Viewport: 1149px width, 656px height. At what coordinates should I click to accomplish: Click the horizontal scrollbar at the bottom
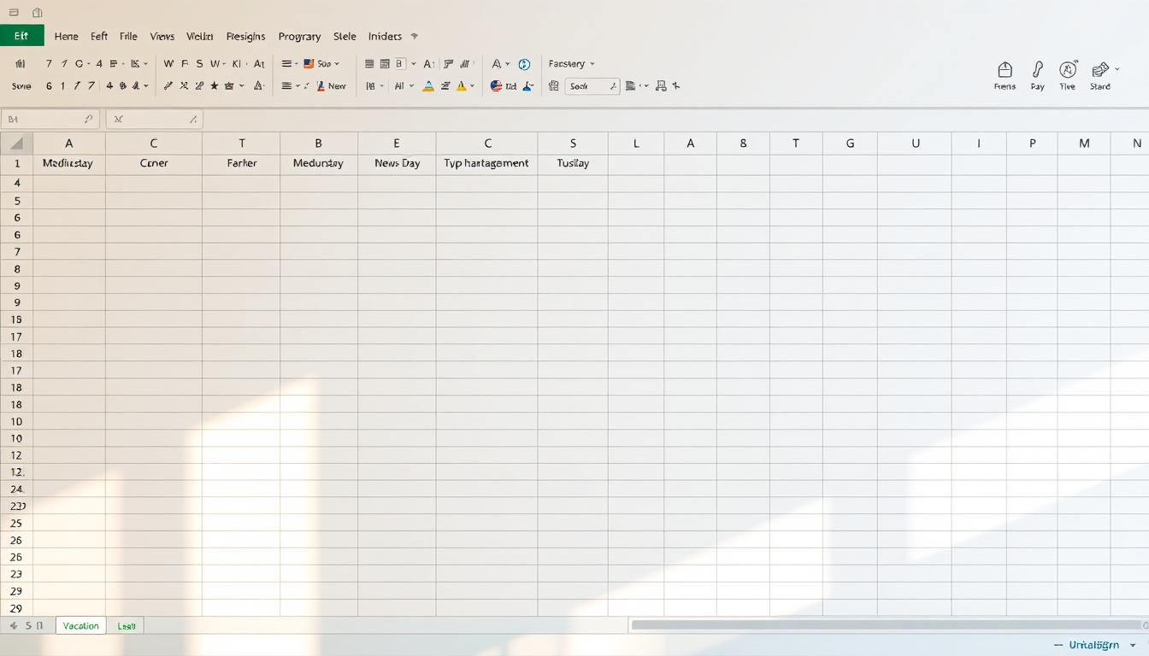885,625
